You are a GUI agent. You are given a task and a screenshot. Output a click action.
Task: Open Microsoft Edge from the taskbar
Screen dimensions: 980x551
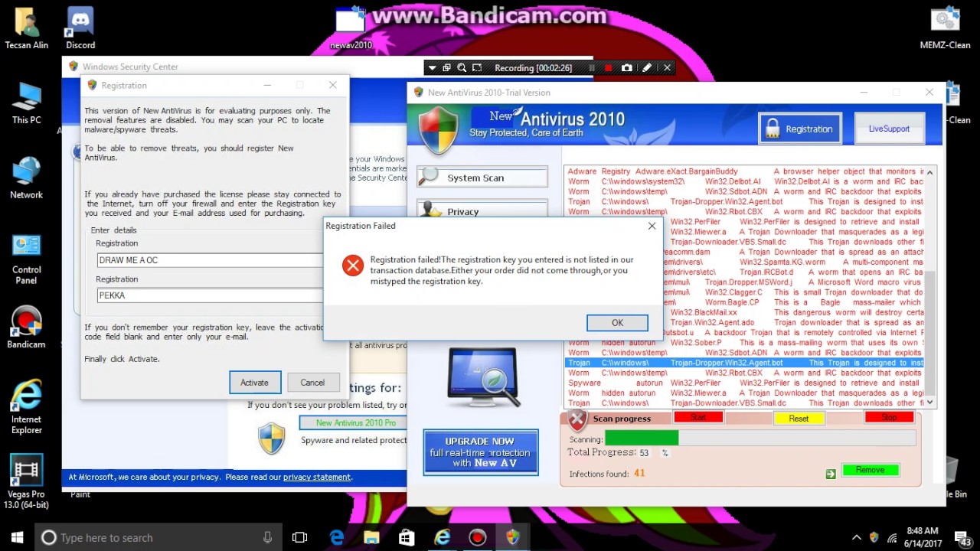337,538
